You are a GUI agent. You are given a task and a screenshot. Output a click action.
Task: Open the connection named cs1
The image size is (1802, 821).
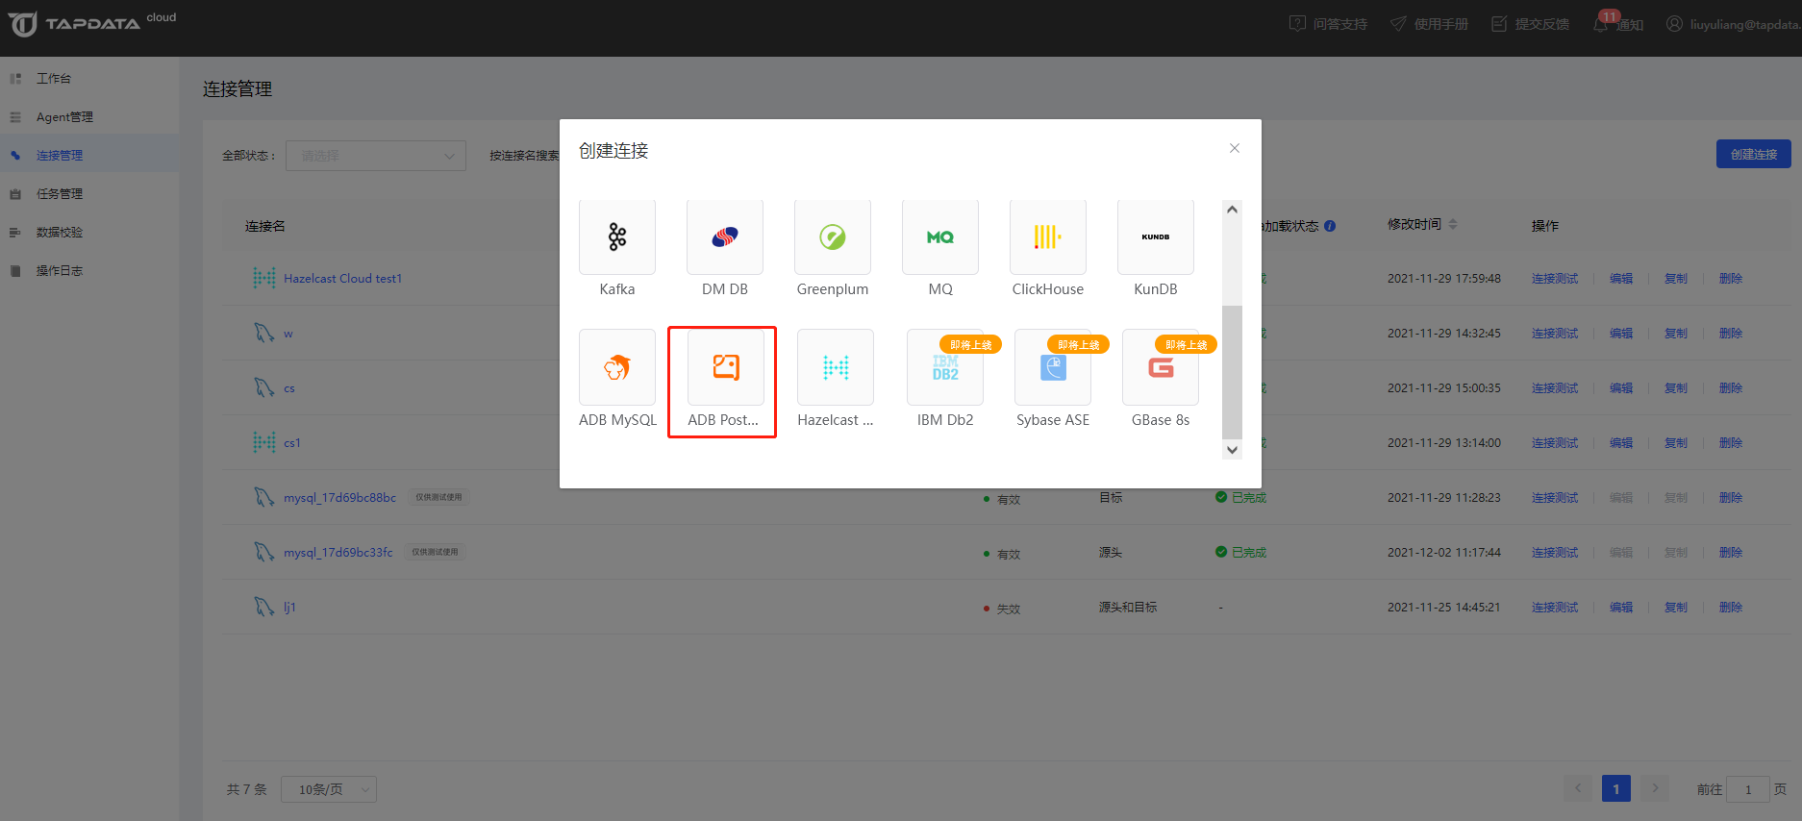click(291, 443)
